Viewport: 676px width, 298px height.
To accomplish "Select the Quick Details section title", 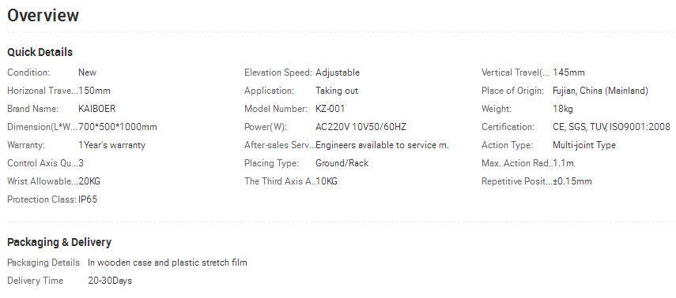I will pyautogui.click(x=40, y=52).
